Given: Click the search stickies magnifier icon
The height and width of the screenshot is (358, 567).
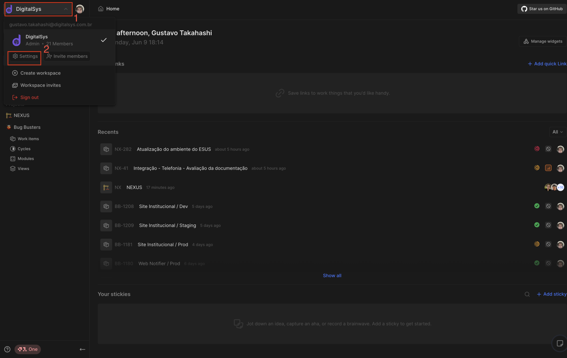Looking at the screenshot, I should point(527,294).
